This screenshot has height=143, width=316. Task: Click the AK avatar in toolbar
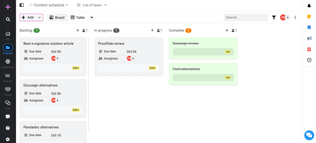[283, 18]
